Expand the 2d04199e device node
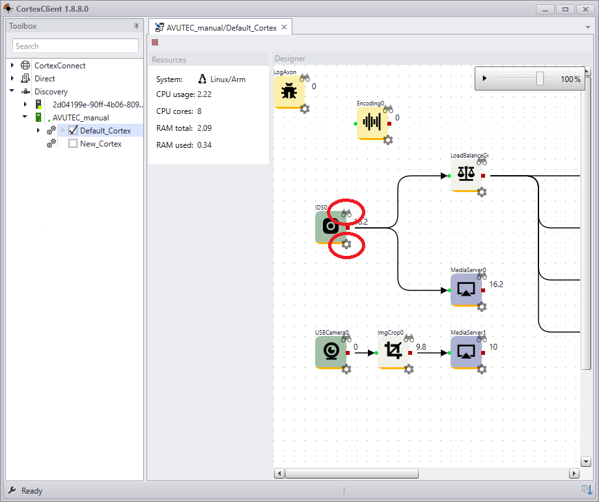 coord(25,104)
